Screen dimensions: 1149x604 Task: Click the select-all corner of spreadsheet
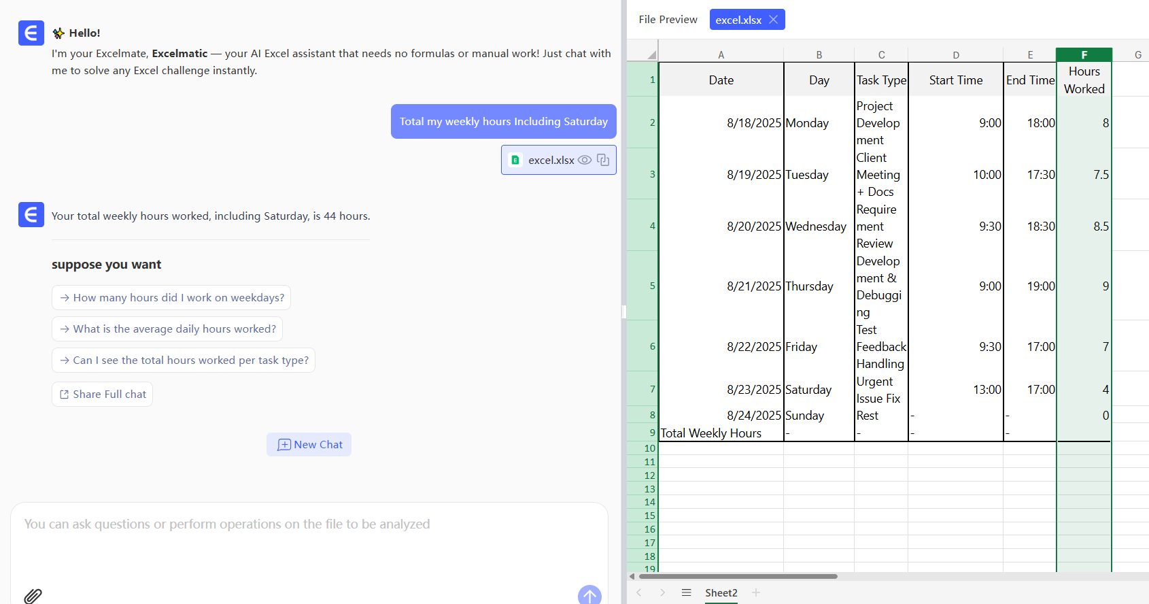coord(643,54)
